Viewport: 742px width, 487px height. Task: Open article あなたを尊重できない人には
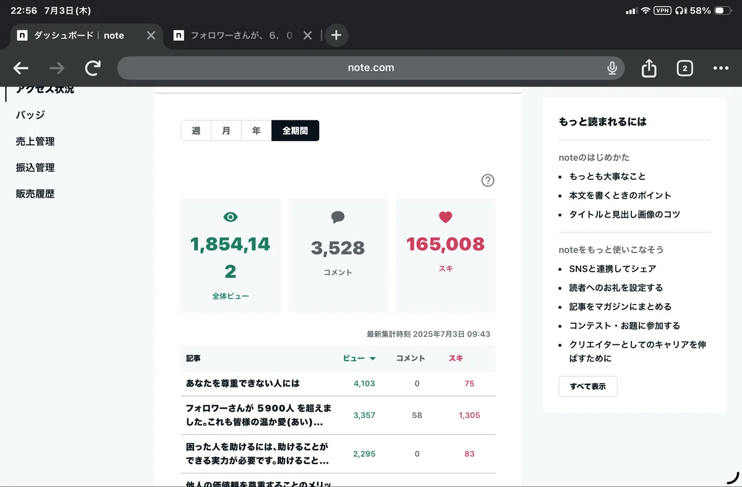242,383
